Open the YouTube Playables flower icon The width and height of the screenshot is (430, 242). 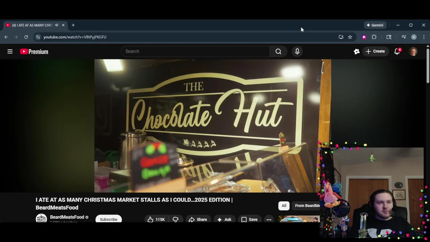[357, 51]
